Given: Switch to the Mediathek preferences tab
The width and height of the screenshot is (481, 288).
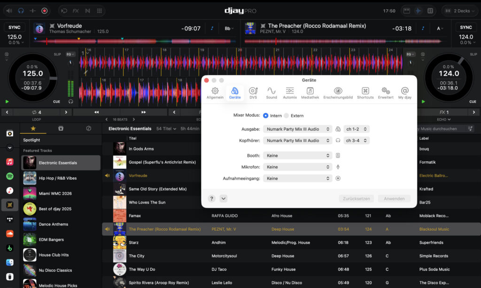Looking at the screenshot, I should coord(310,93).
